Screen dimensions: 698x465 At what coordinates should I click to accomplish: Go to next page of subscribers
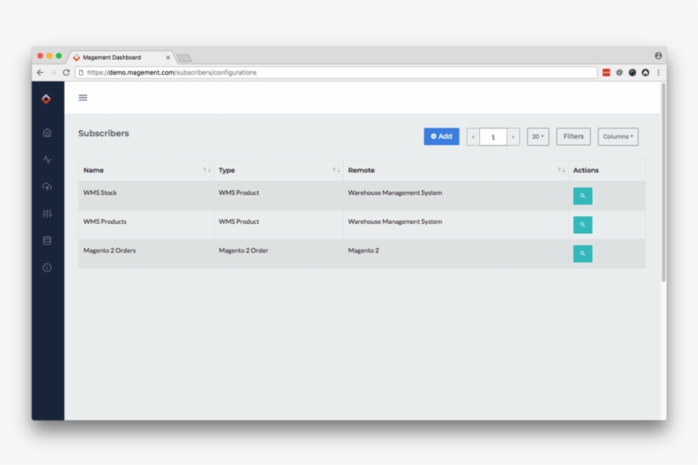tap(513, 137)
